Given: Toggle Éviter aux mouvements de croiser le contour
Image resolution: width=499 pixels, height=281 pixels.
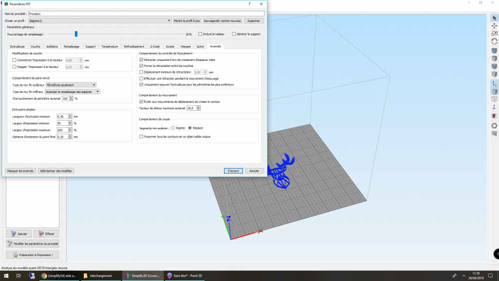Looking at the screenshot, I should point(141,101).
